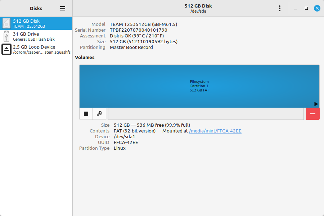Open the Disks hamburger application menu
This screenshot has width=324, height=216.
[63, 8]
